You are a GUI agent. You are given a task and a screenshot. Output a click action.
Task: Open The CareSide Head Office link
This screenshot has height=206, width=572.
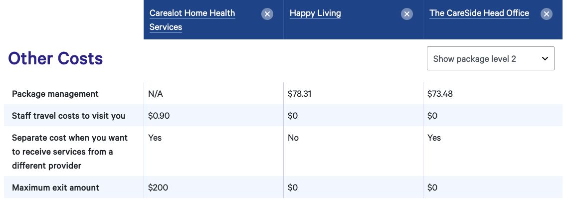[x=479, y=13]
